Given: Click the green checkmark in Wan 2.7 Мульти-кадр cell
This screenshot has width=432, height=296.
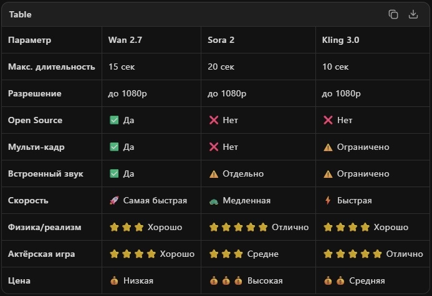Looking at the screenshot, I should coord(114,147).
